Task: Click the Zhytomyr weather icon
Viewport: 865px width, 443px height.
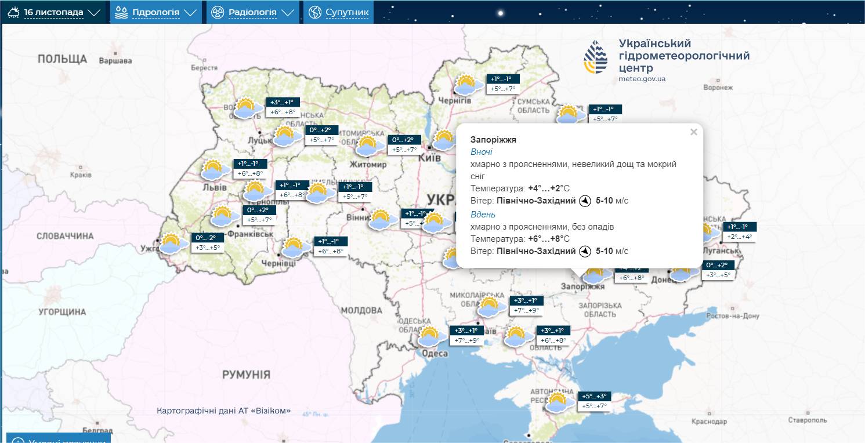Action: coord(367,146)
